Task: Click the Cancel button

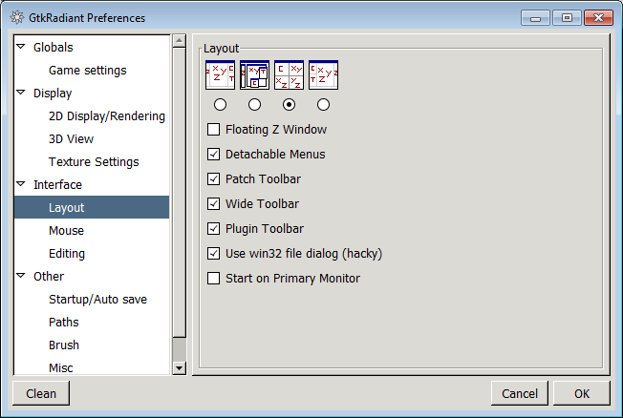Action: click(x=520, y=393)
